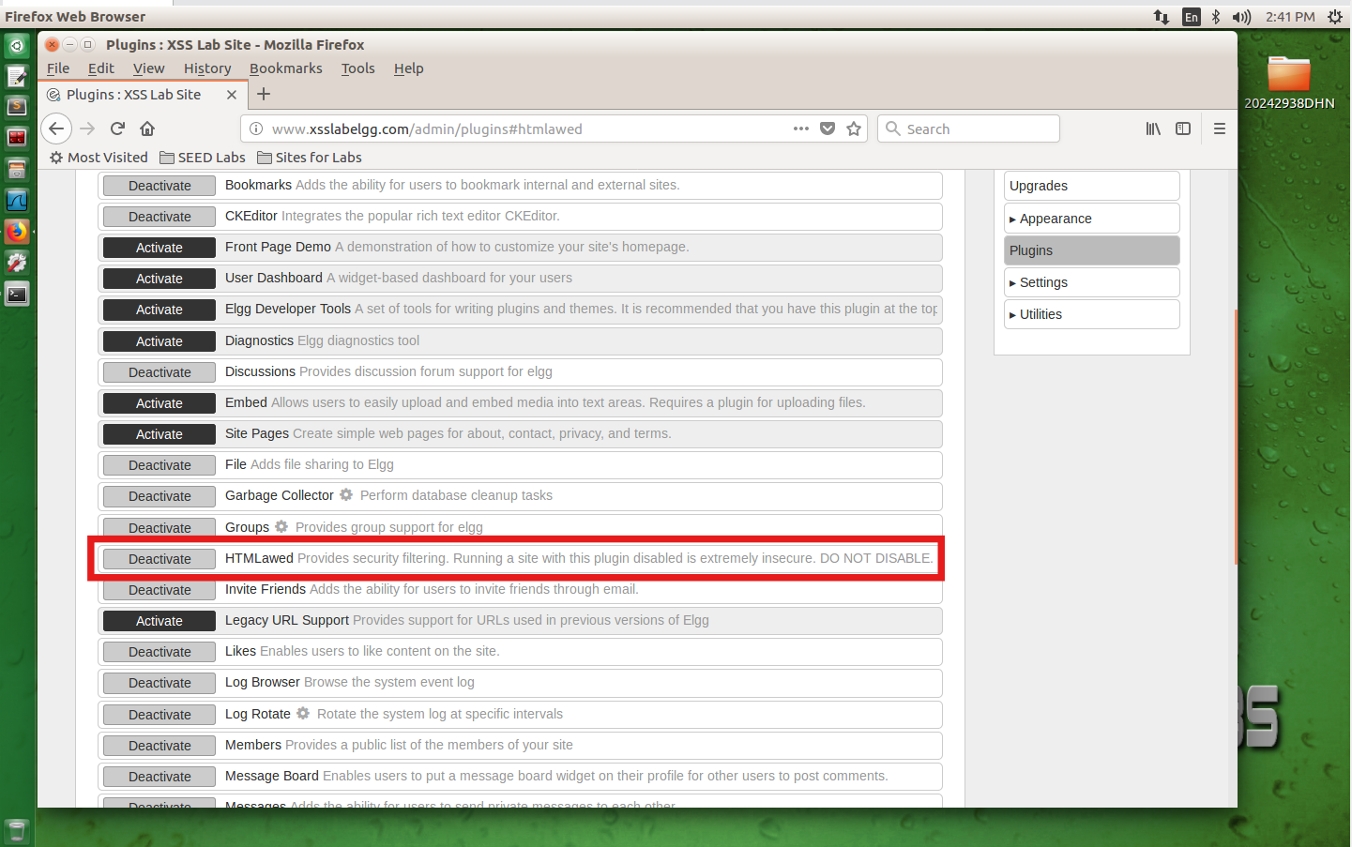This screenshot has height=847, width=1352.
Task: Open the Firefox home page icon
Action: 147,129
